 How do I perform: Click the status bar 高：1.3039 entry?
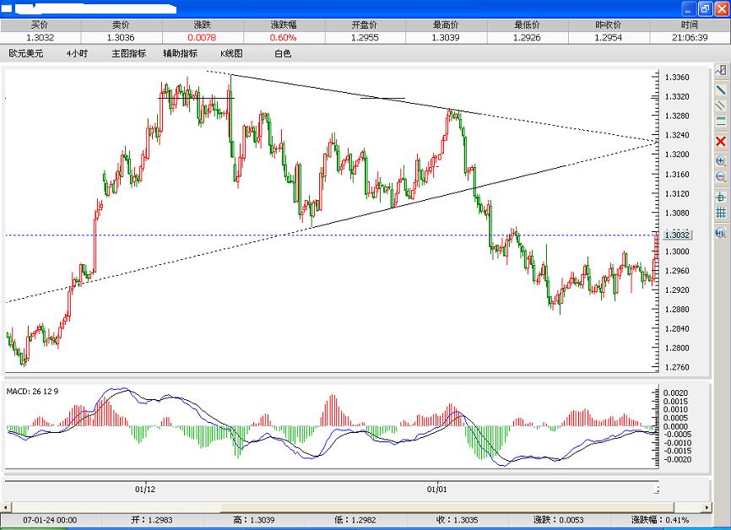[254, 520]
